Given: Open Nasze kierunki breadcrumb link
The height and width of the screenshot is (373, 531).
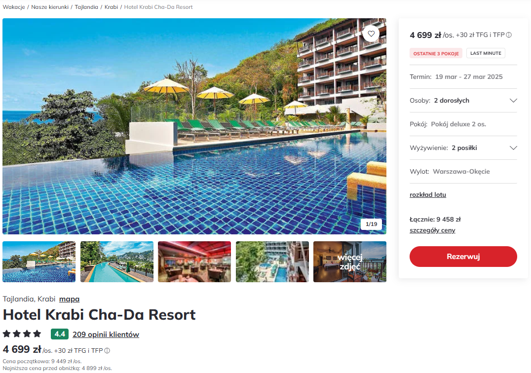Looking at the screenshot, I should tap(50, 7).
